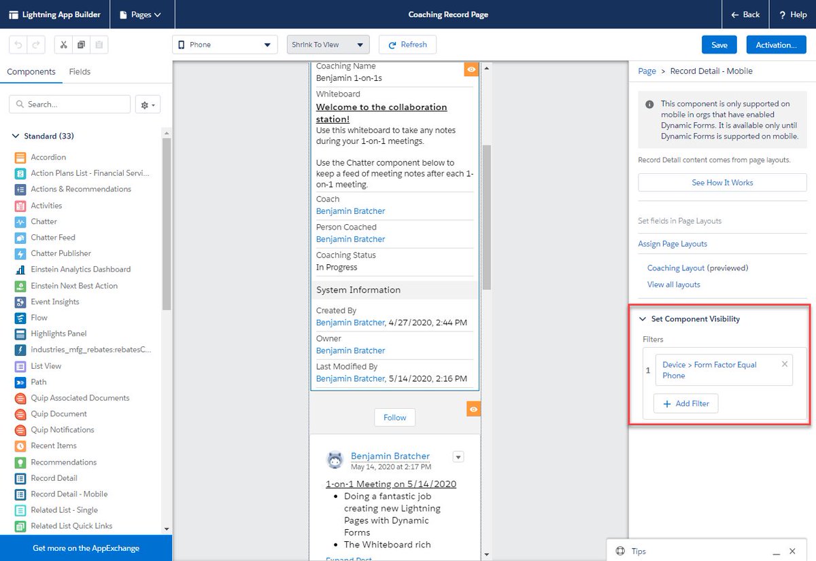
Task: Select the Chatter Publisher component icon
Action: point(20,253)
